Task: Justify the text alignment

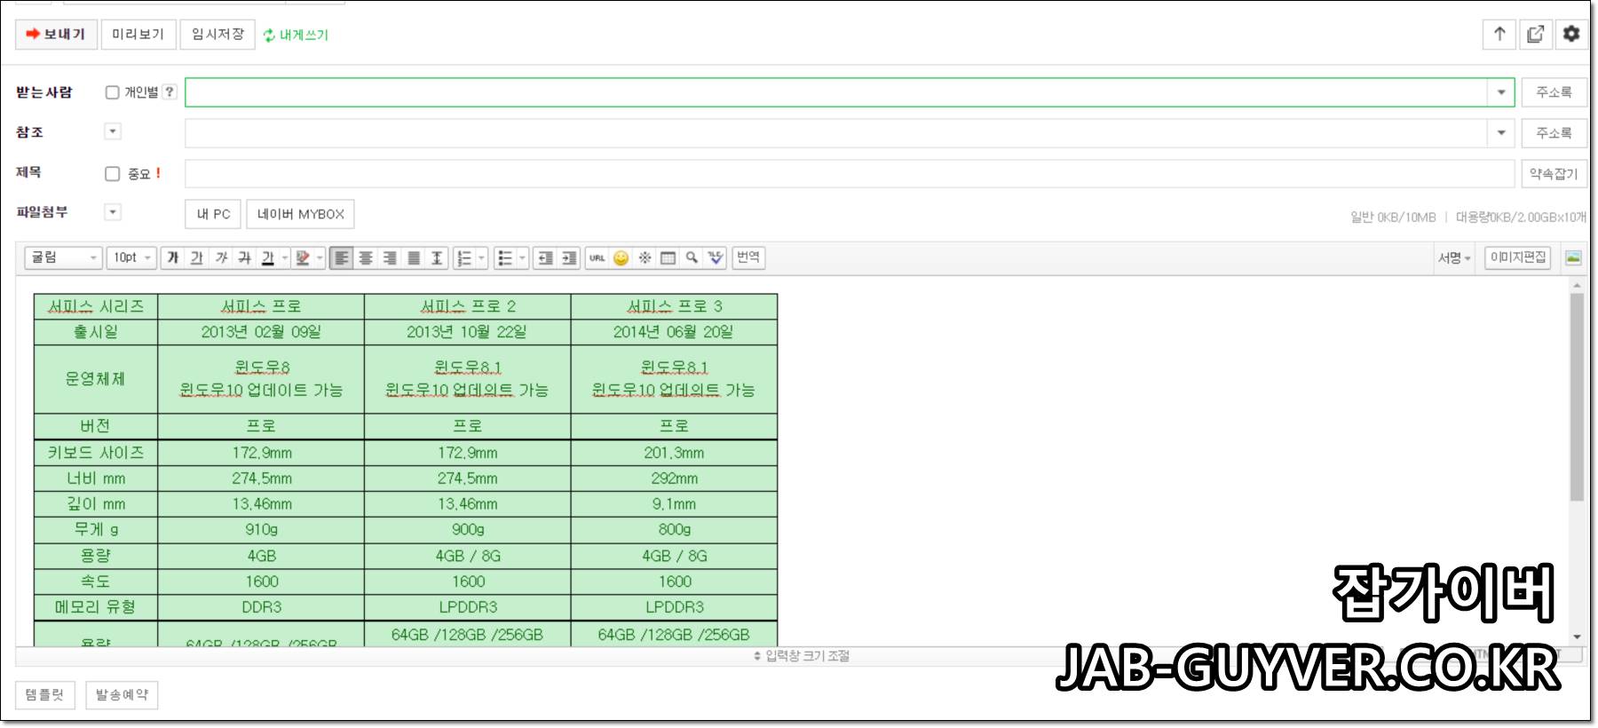Action: pyautogui.click(x=413, y=257)
